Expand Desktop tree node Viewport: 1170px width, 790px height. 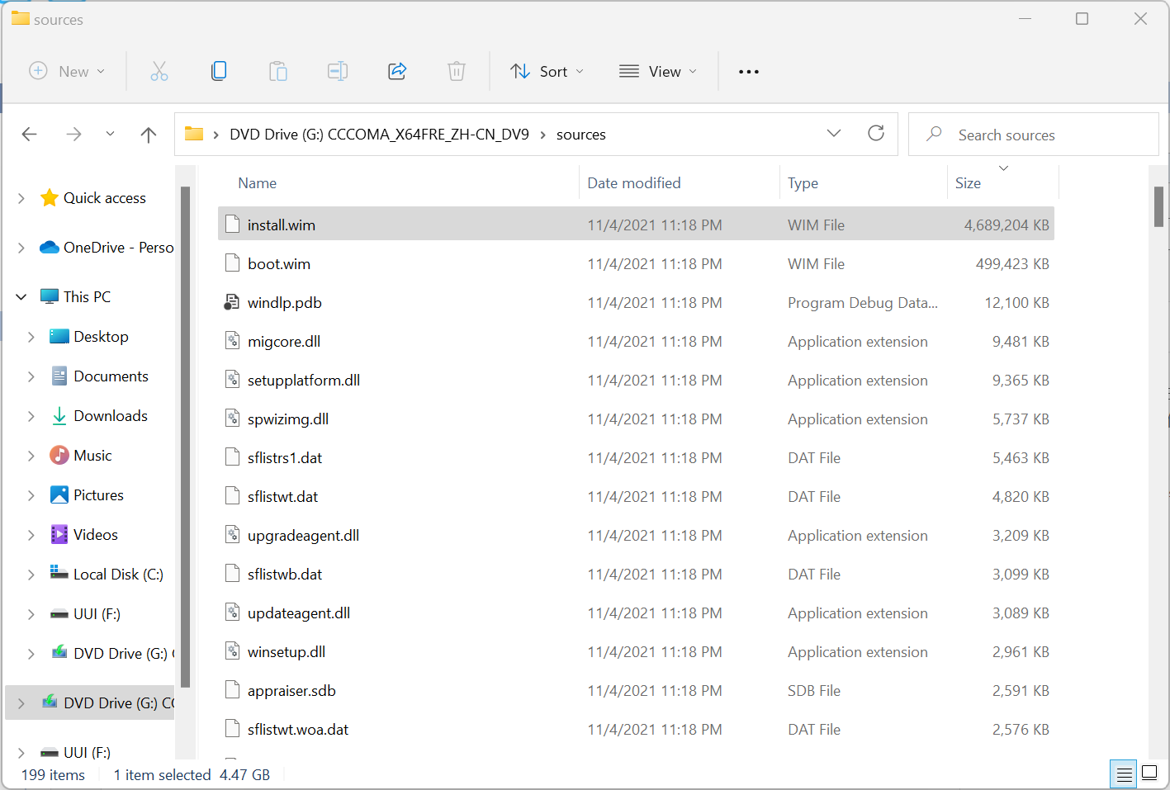(31, 337)
